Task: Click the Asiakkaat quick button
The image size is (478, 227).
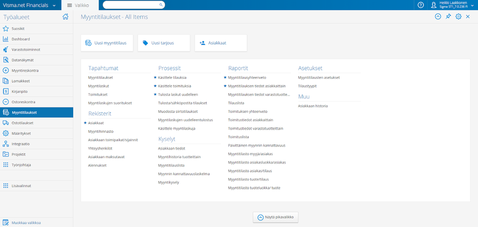Action: point(221,43)
